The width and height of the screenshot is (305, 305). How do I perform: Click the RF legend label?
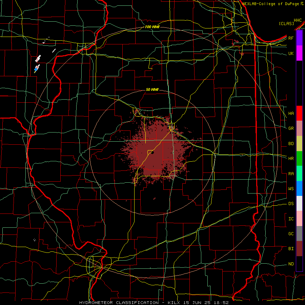point(291,38)
